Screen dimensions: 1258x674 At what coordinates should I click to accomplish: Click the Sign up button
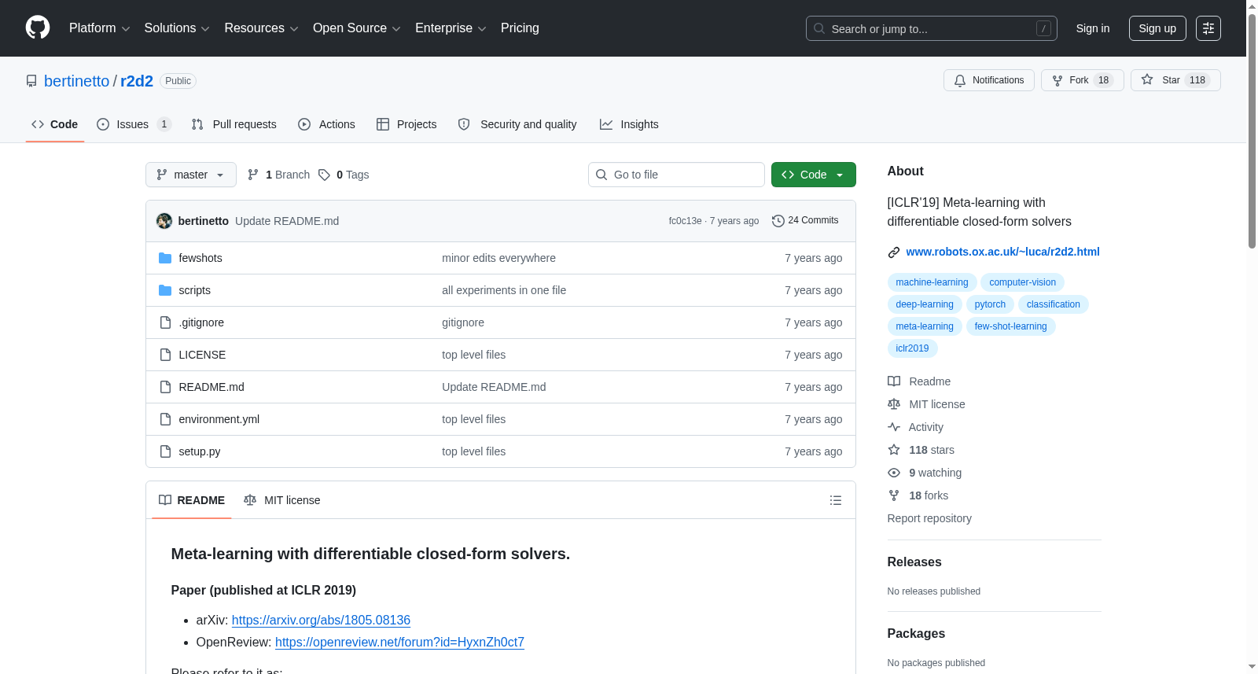(x=1157, y=28)
